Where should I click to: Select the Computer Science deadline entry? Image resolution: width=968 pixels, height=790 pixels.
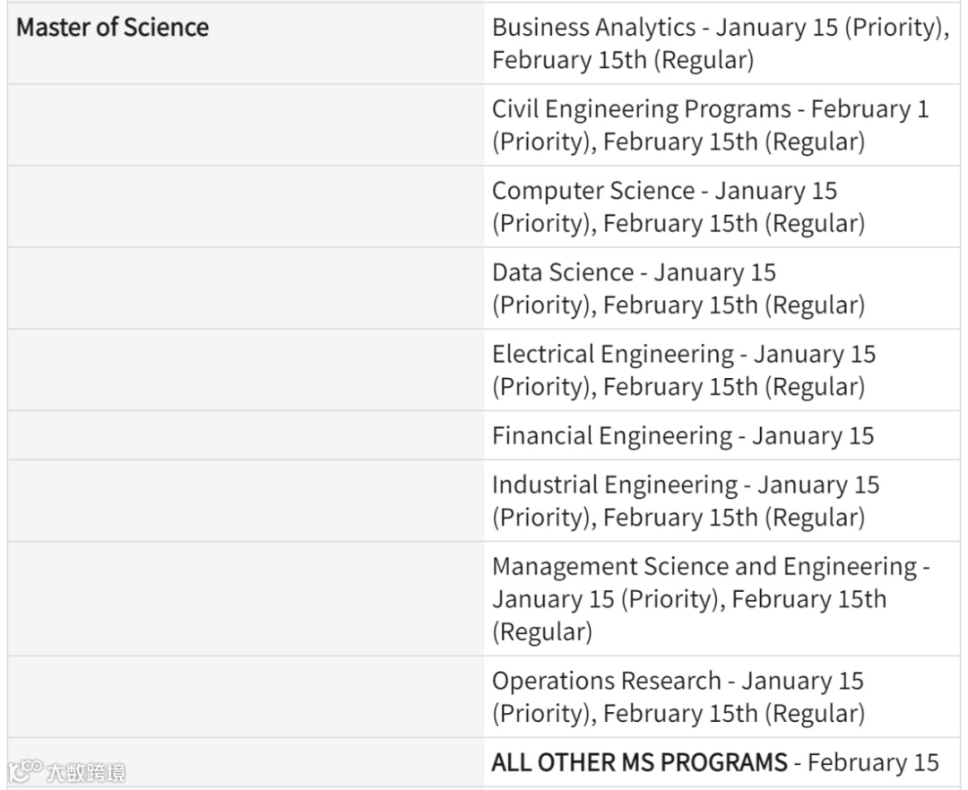(678, 207)
